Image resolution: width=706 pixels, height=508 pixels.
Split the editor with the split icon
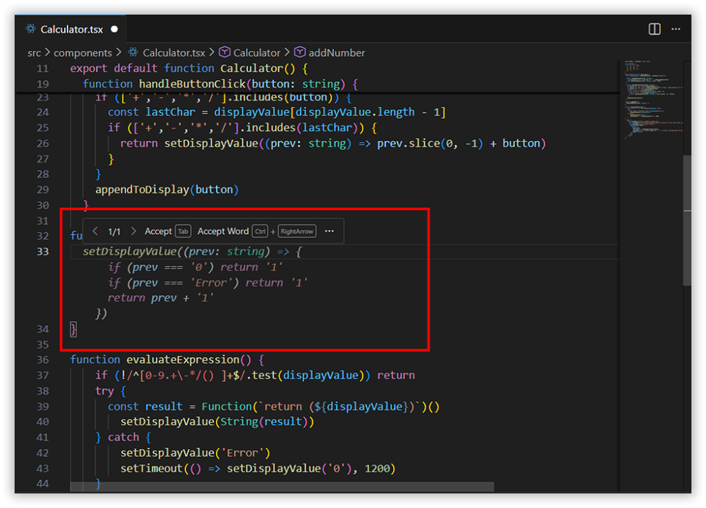[654, 29]
